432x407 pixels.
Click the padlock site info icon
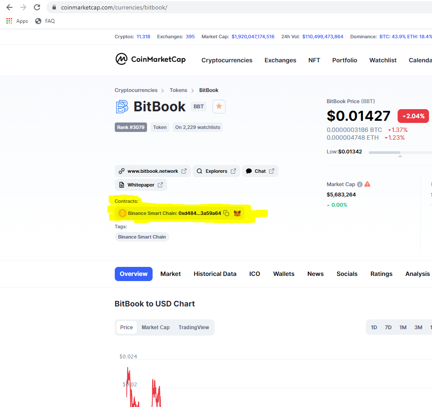54,7
